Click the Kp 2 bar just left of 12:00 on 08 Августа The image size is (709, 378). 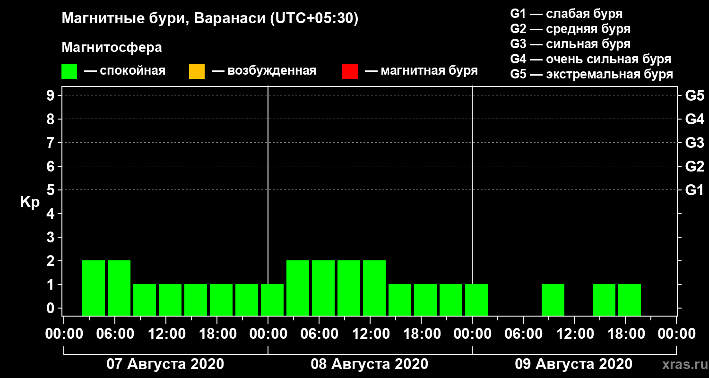point(349,288)
